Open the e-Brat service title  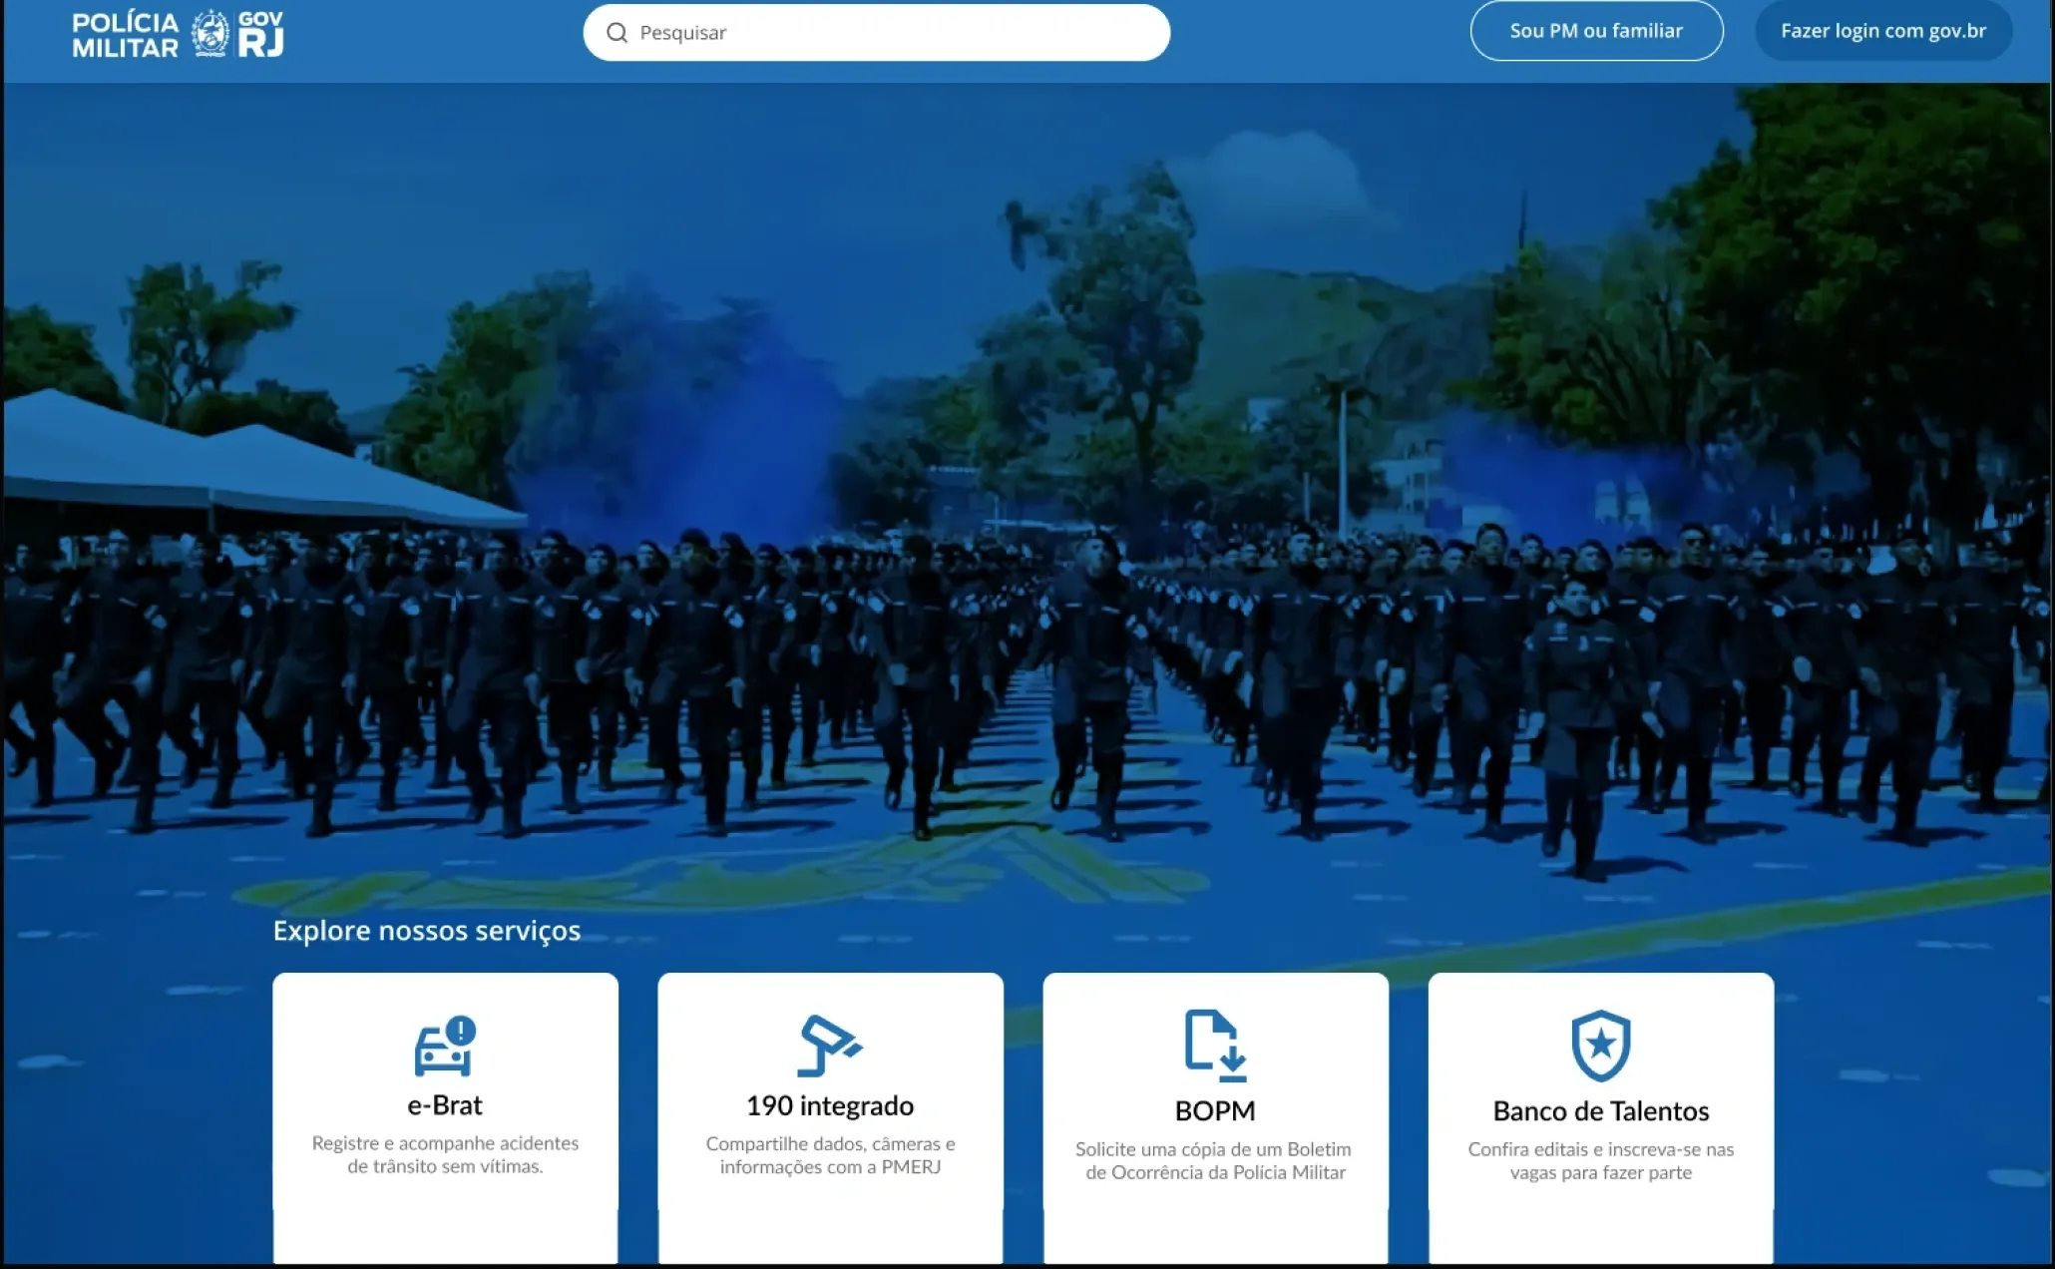[445, 1105]
